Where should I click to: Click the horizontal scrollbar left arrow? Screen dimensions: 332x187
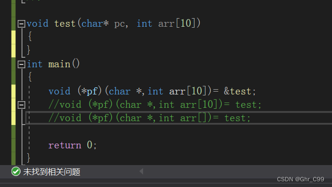pyautogui.click(x=142, y=171)
